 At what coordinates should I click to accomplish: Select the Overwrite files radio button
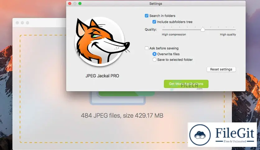pyautogui.click(x=154, y=54)
